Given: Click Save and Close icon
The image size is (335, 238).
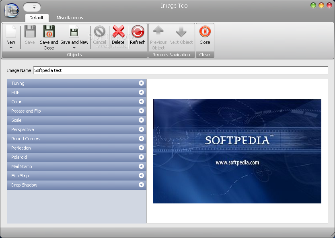Looking at the screenshot, I should coord(49,31).
